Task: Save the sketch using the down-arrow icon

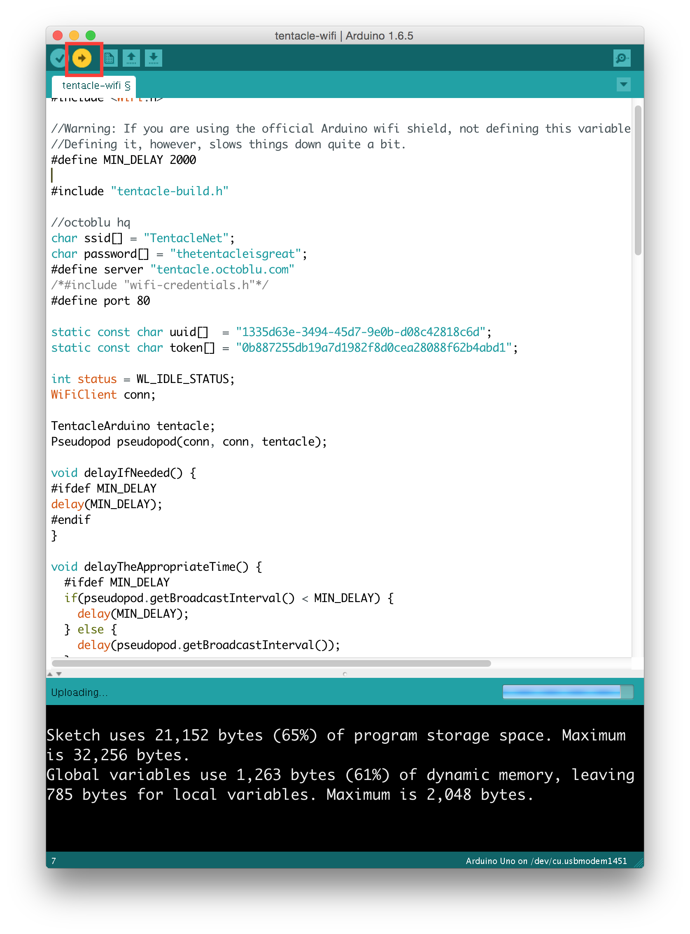Action: point(154,58)
